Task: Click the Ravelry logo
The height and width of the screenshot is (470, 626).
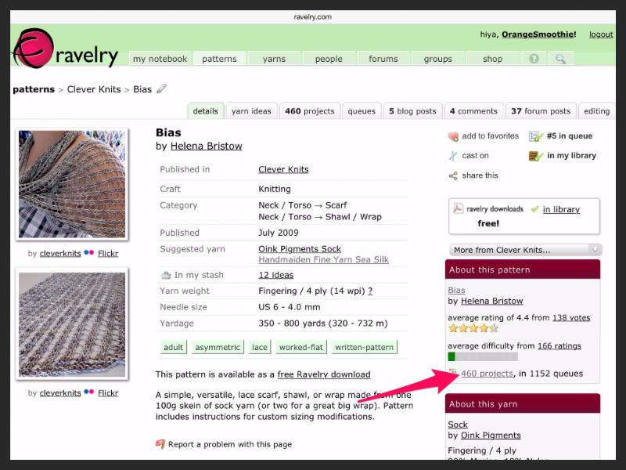Action: 66,49
